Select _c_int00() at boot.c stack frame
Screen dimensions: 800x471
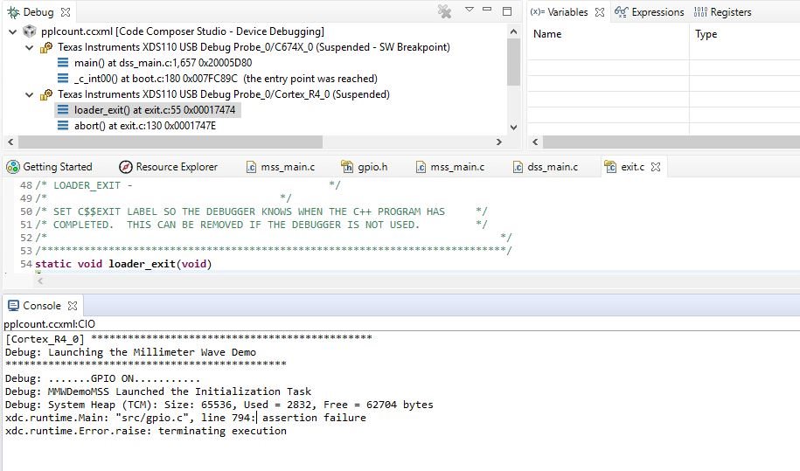point(226,79)
